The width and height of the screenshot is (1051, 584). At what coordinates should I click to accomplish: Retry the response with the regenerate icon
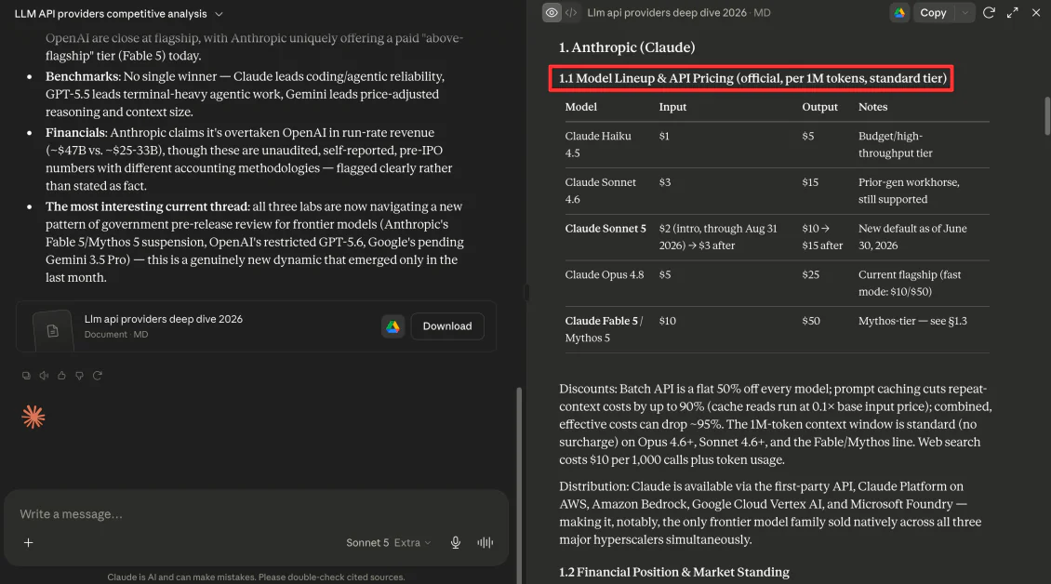tap(97, 376)
